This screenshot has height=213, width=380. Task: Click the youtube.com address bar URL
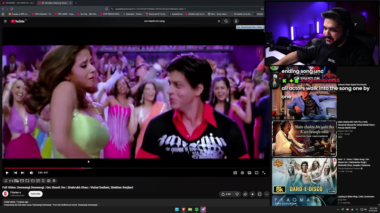(151, 9)
